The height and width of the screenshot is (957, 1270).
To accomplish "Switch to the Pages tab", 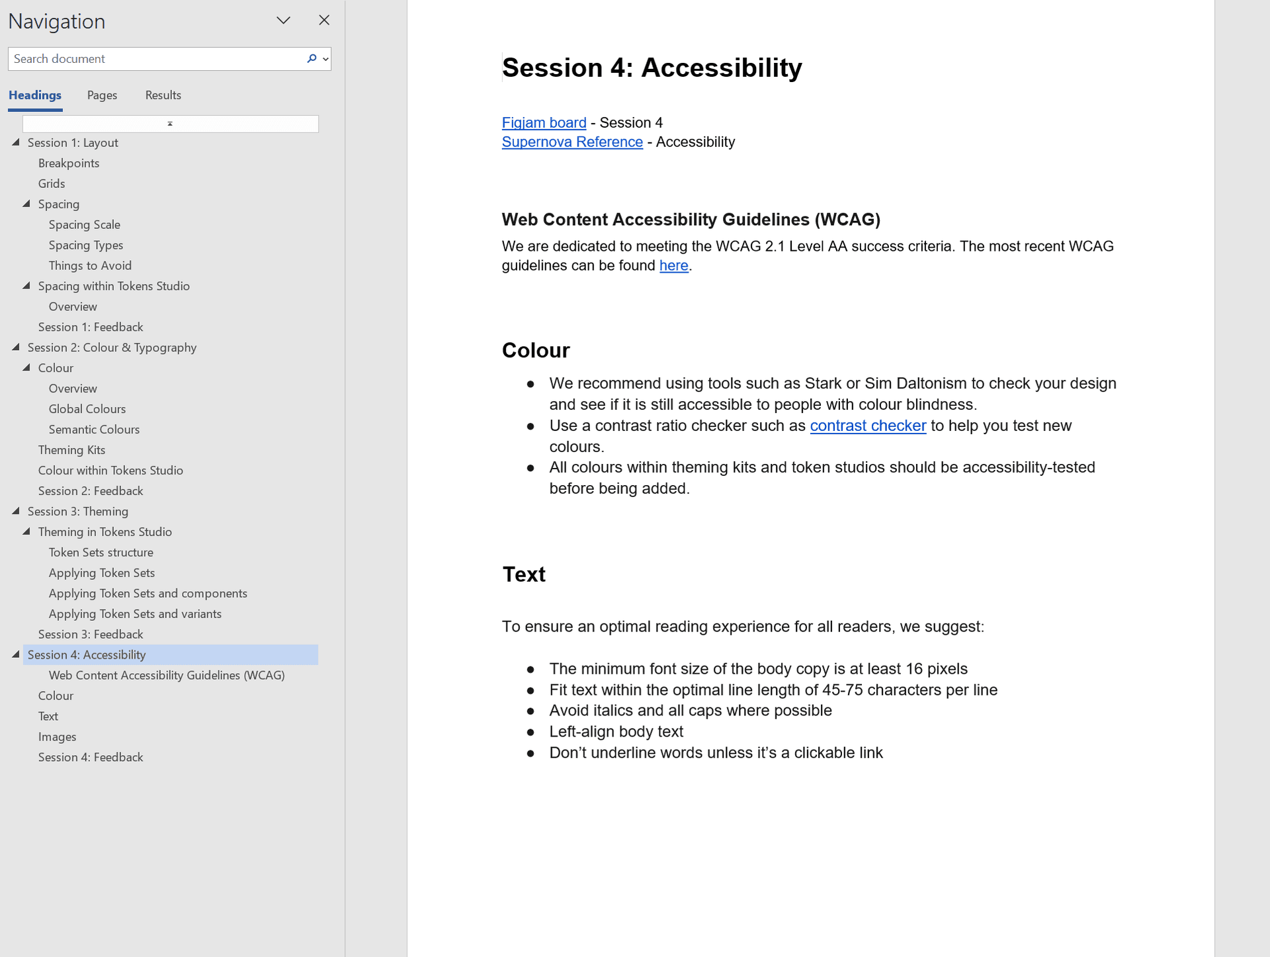I will click(x=102, y=95).
